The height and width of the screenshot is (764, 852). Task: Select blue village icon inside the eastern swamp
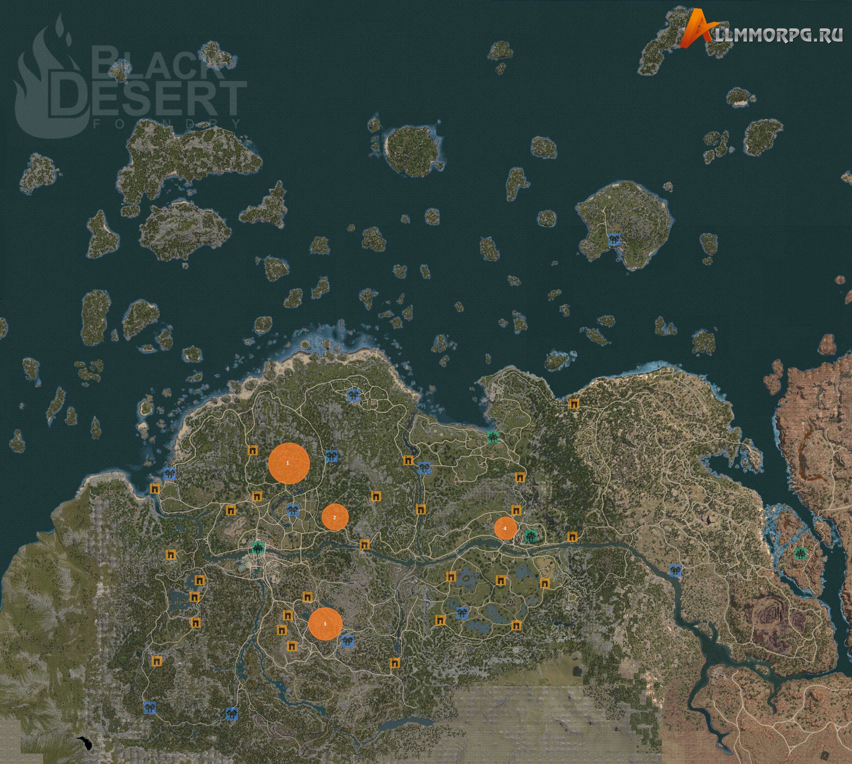pos(462,613)
